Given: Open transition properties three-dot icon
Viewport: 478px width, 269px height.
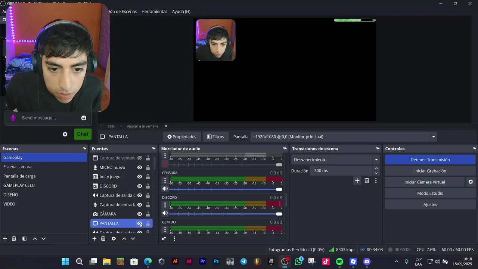Looking at the screenshot, I should tap(376, 181).
